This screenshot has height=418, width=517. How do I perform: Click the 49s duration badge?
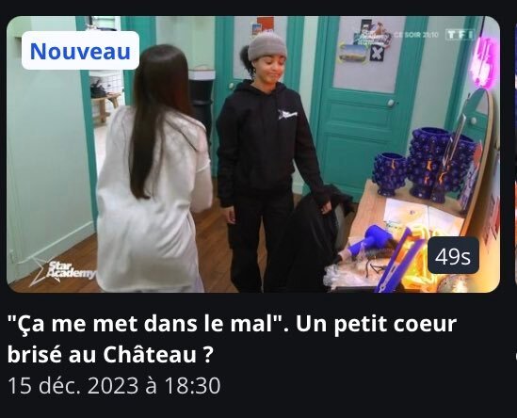tap(453, 255)
